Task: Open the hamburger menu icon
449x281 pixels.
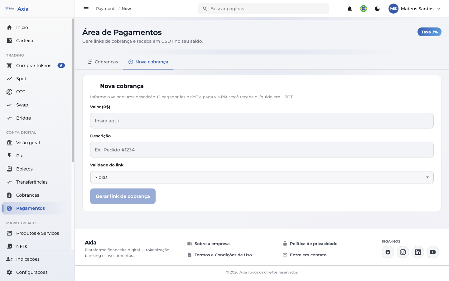Action: [86, 9]
